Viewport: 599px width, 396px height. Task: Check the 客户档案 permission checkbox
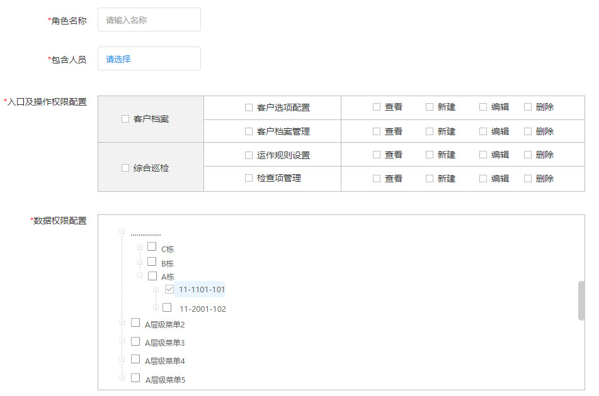pos(125,119)
